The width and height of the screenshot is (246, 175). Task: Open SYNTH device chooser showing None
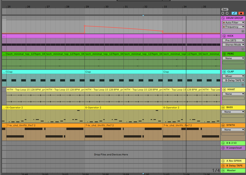tap(233, 129)
